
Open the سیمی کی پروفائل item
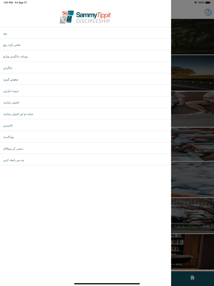[85, 148]
